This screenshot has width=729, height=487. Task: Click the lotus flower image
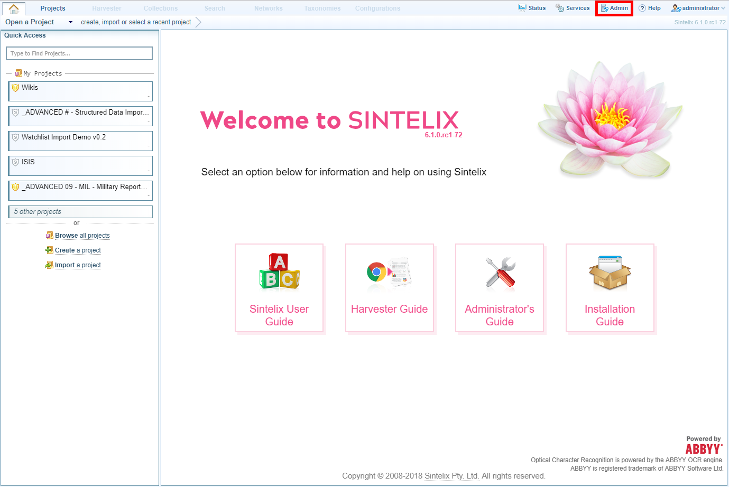(x=611, y=119)
